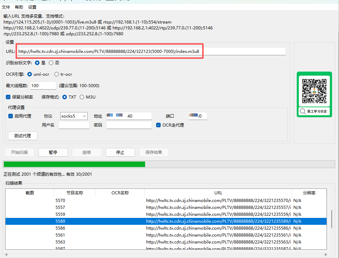Screen dimensions: 339x258
Task: Select 否 for 识别台标文字
Action: point(51,63)
